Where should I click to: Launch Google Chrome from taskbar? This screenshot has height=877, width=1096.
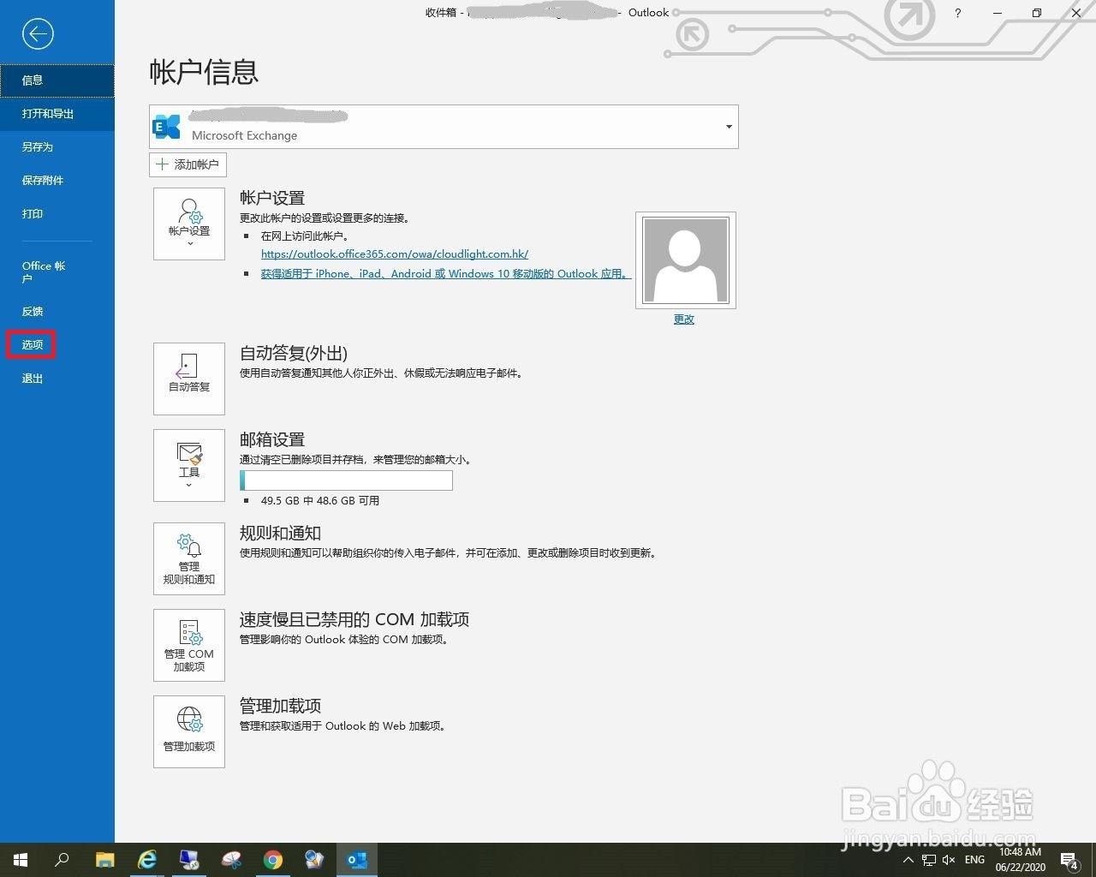273,860
